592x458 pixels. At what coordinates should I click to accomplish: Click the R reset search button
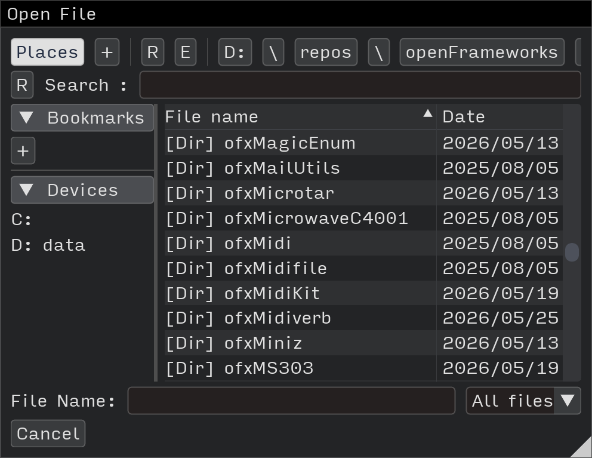pyautogui.click(x=22, y=85)
